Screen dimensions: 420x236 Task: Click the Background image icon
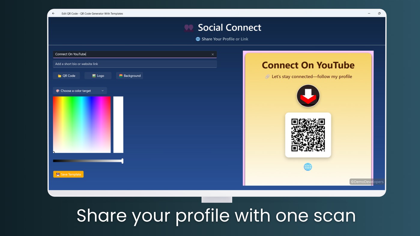pos(120,76)
